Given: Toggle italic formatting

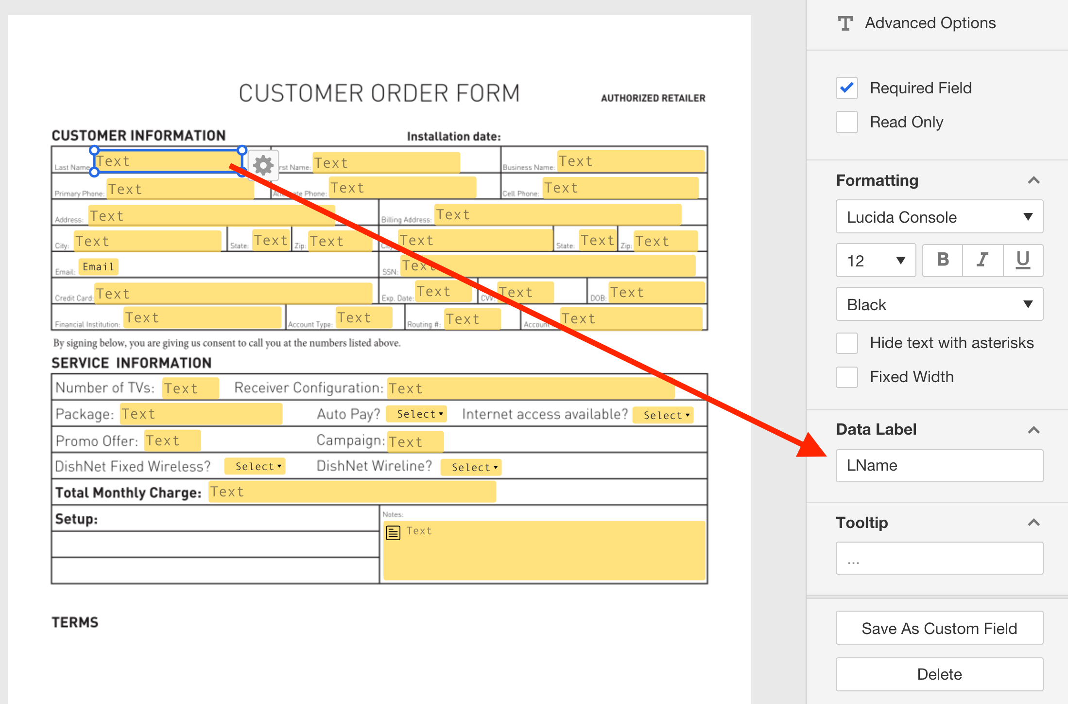Looking at the screenshot, I should pyautogui.click(x=983, y=260).
